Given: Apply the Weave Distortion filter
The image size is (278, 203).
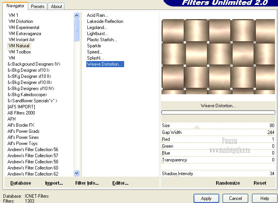Looking at the screenshot, I should coord(206,198).
